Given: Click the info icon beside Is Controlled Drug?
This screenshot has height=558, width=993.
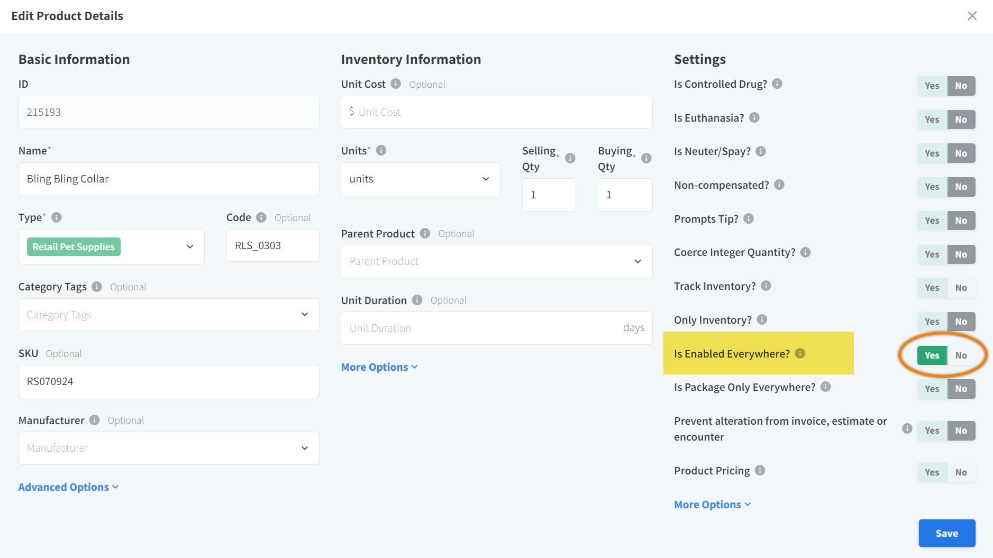Looking at the screenshot, I should coord(777,84).
